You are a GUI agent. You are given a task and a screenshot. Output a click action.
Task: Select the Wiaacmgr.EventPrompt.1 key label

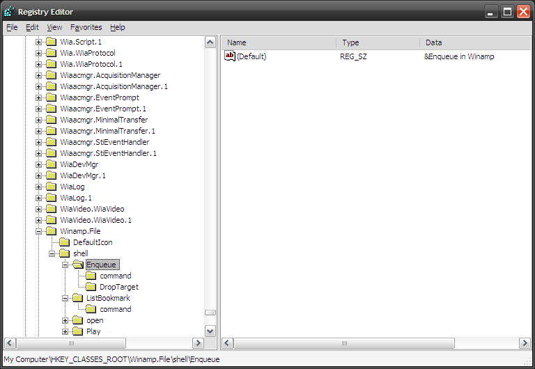coord(103,109)
